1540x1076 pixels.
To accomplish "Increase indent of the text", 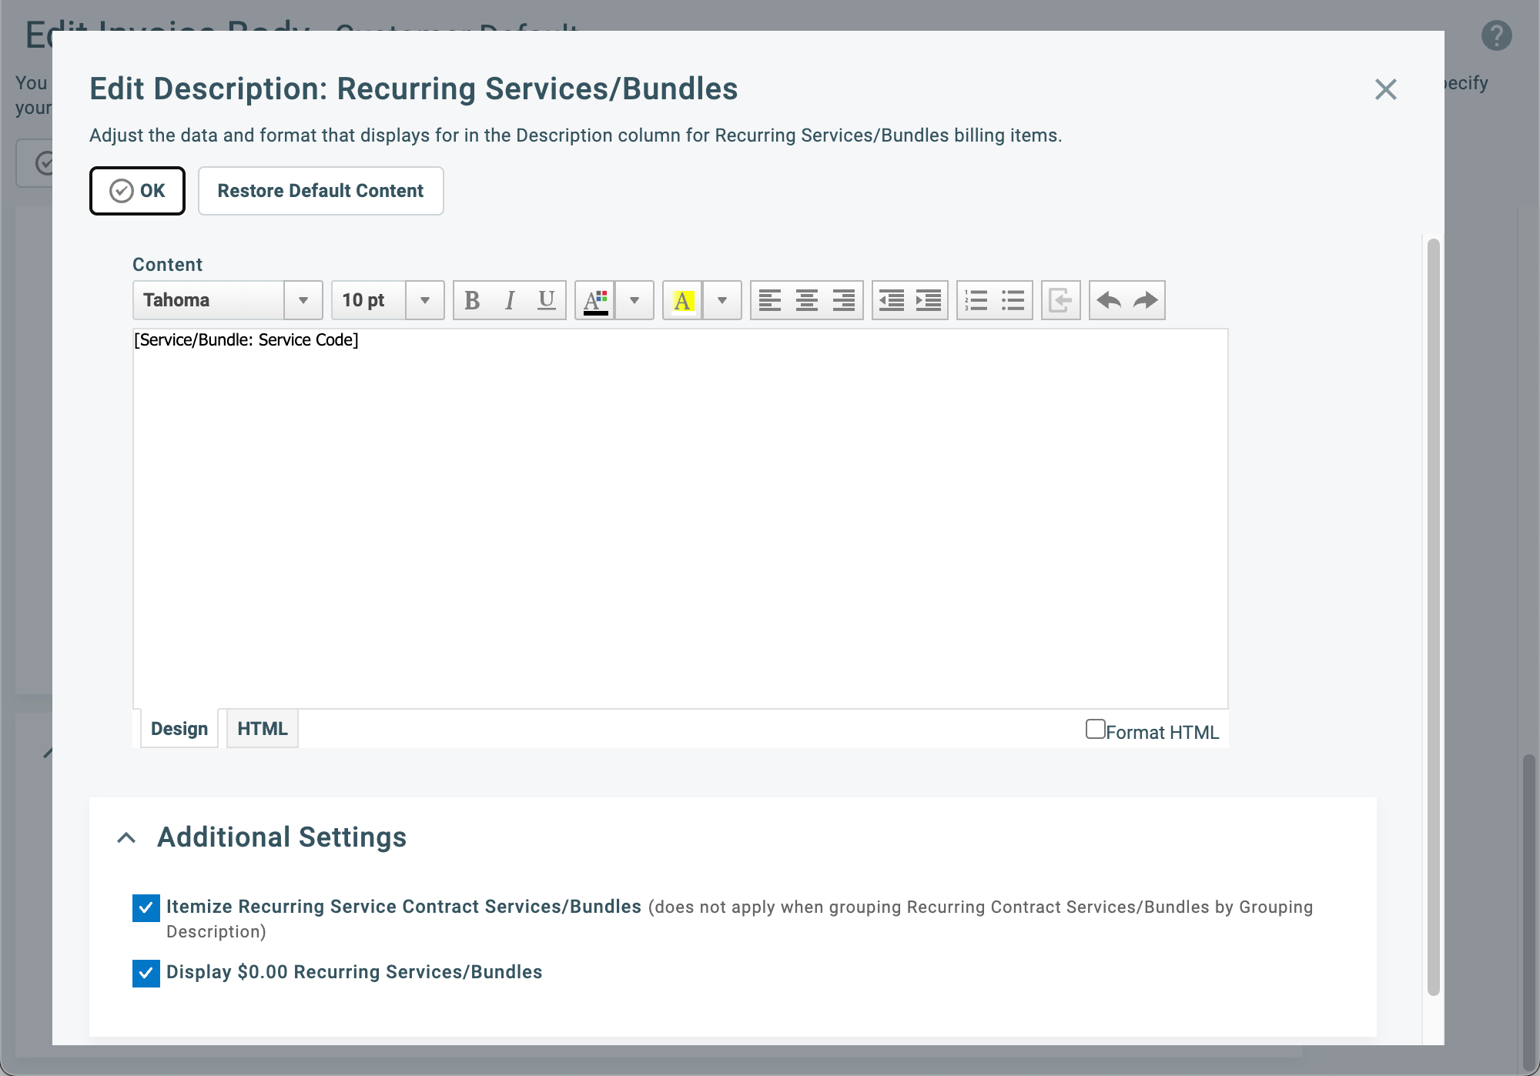I will [x=929, y=300].
